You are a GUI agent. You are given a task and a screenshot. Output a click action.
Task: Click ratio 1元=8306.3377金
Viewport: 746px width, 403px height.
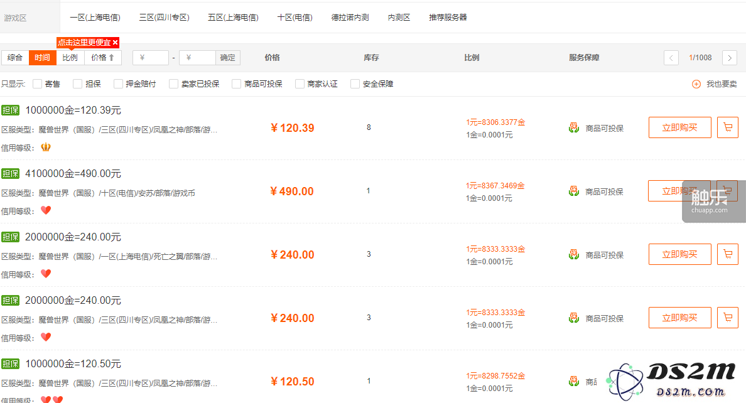tap(495, 122)
